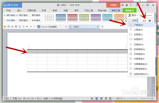Uncheck the 隔行填充 checkbox
159x103 pixels.
coord(17,15)
